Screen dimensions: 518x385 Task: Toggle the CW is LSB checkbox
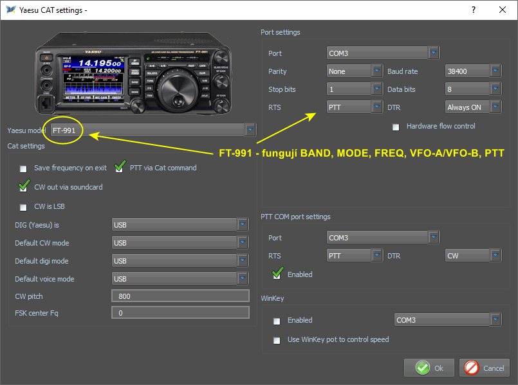[24, 207]
